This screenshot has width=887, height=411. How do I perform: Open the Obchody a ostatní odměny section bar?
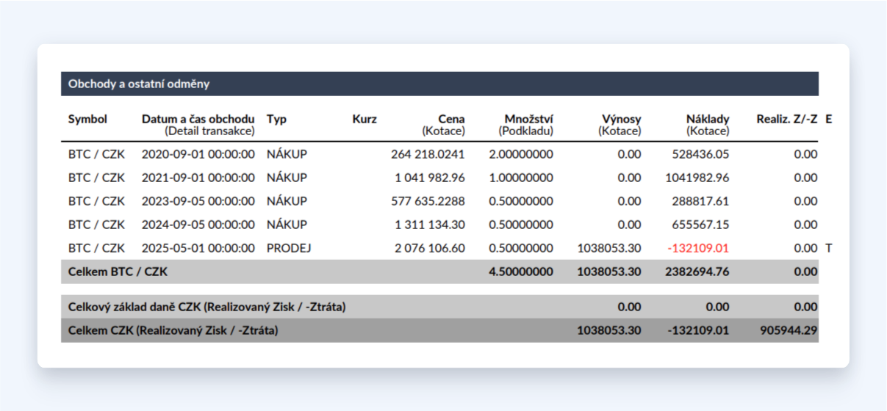(439, 84)
